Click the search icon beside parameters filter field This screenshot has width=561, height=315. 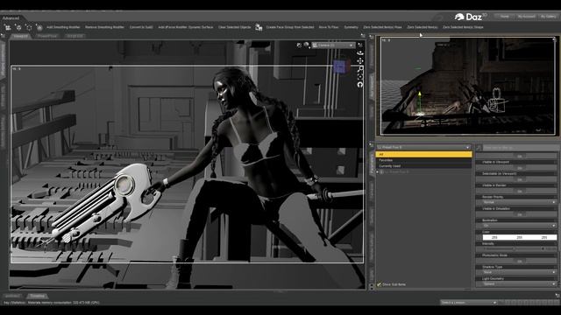coord(479,147)
